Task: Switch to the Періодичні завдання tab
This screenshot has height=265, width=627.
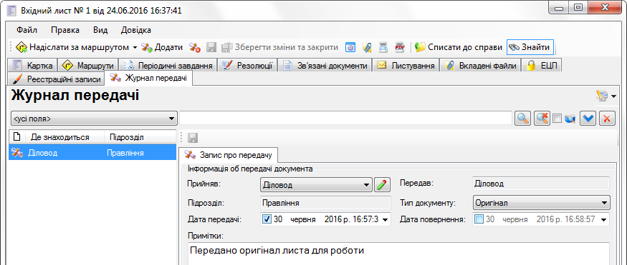Action: point(168,65)
